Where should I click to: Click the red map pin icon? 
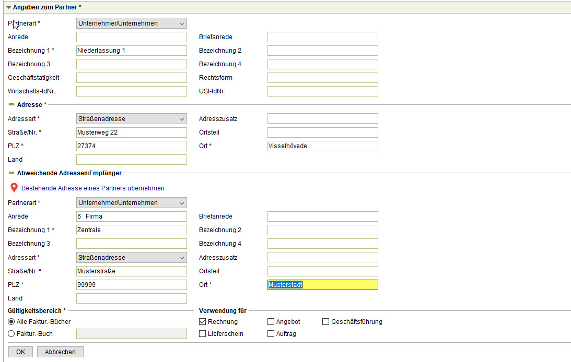[x=14, y=188]
